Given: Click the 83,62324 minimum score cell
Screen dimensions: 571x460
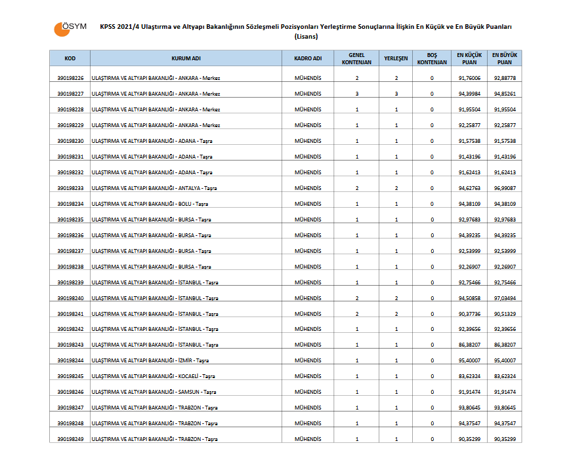Looking at the screenshot, I should pyautogui.click(x=469, y=376).
